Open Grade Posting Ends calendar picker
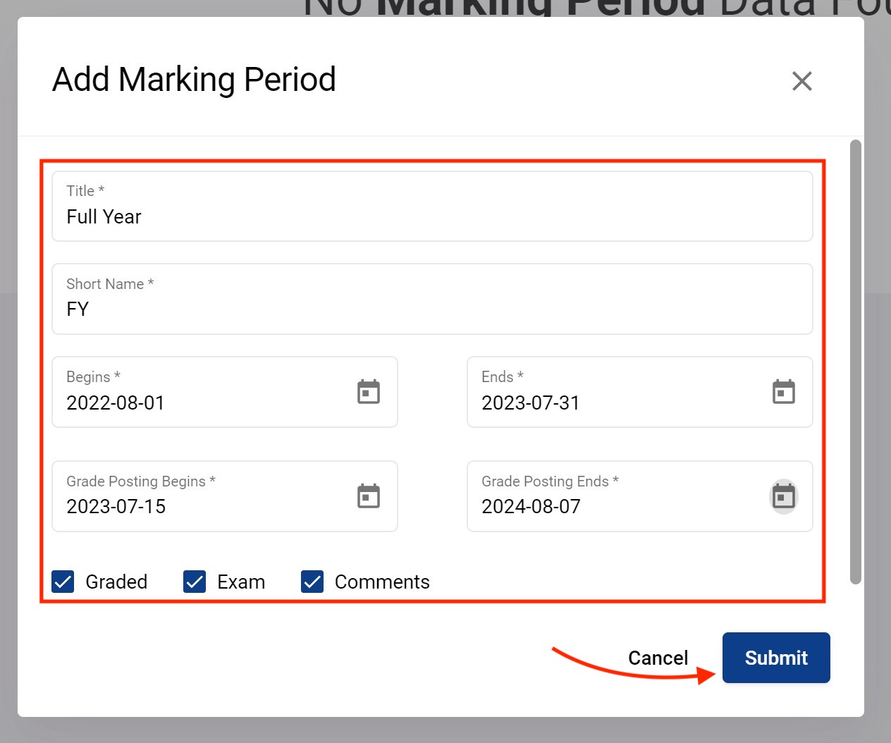The width and height of the screenshot is (891, 743). pyautogui.click(x=783, y=497)
